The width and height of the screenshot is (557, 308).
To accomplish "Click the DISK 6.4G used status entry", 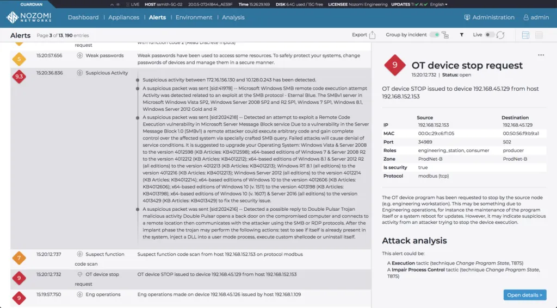I will 300,4.
